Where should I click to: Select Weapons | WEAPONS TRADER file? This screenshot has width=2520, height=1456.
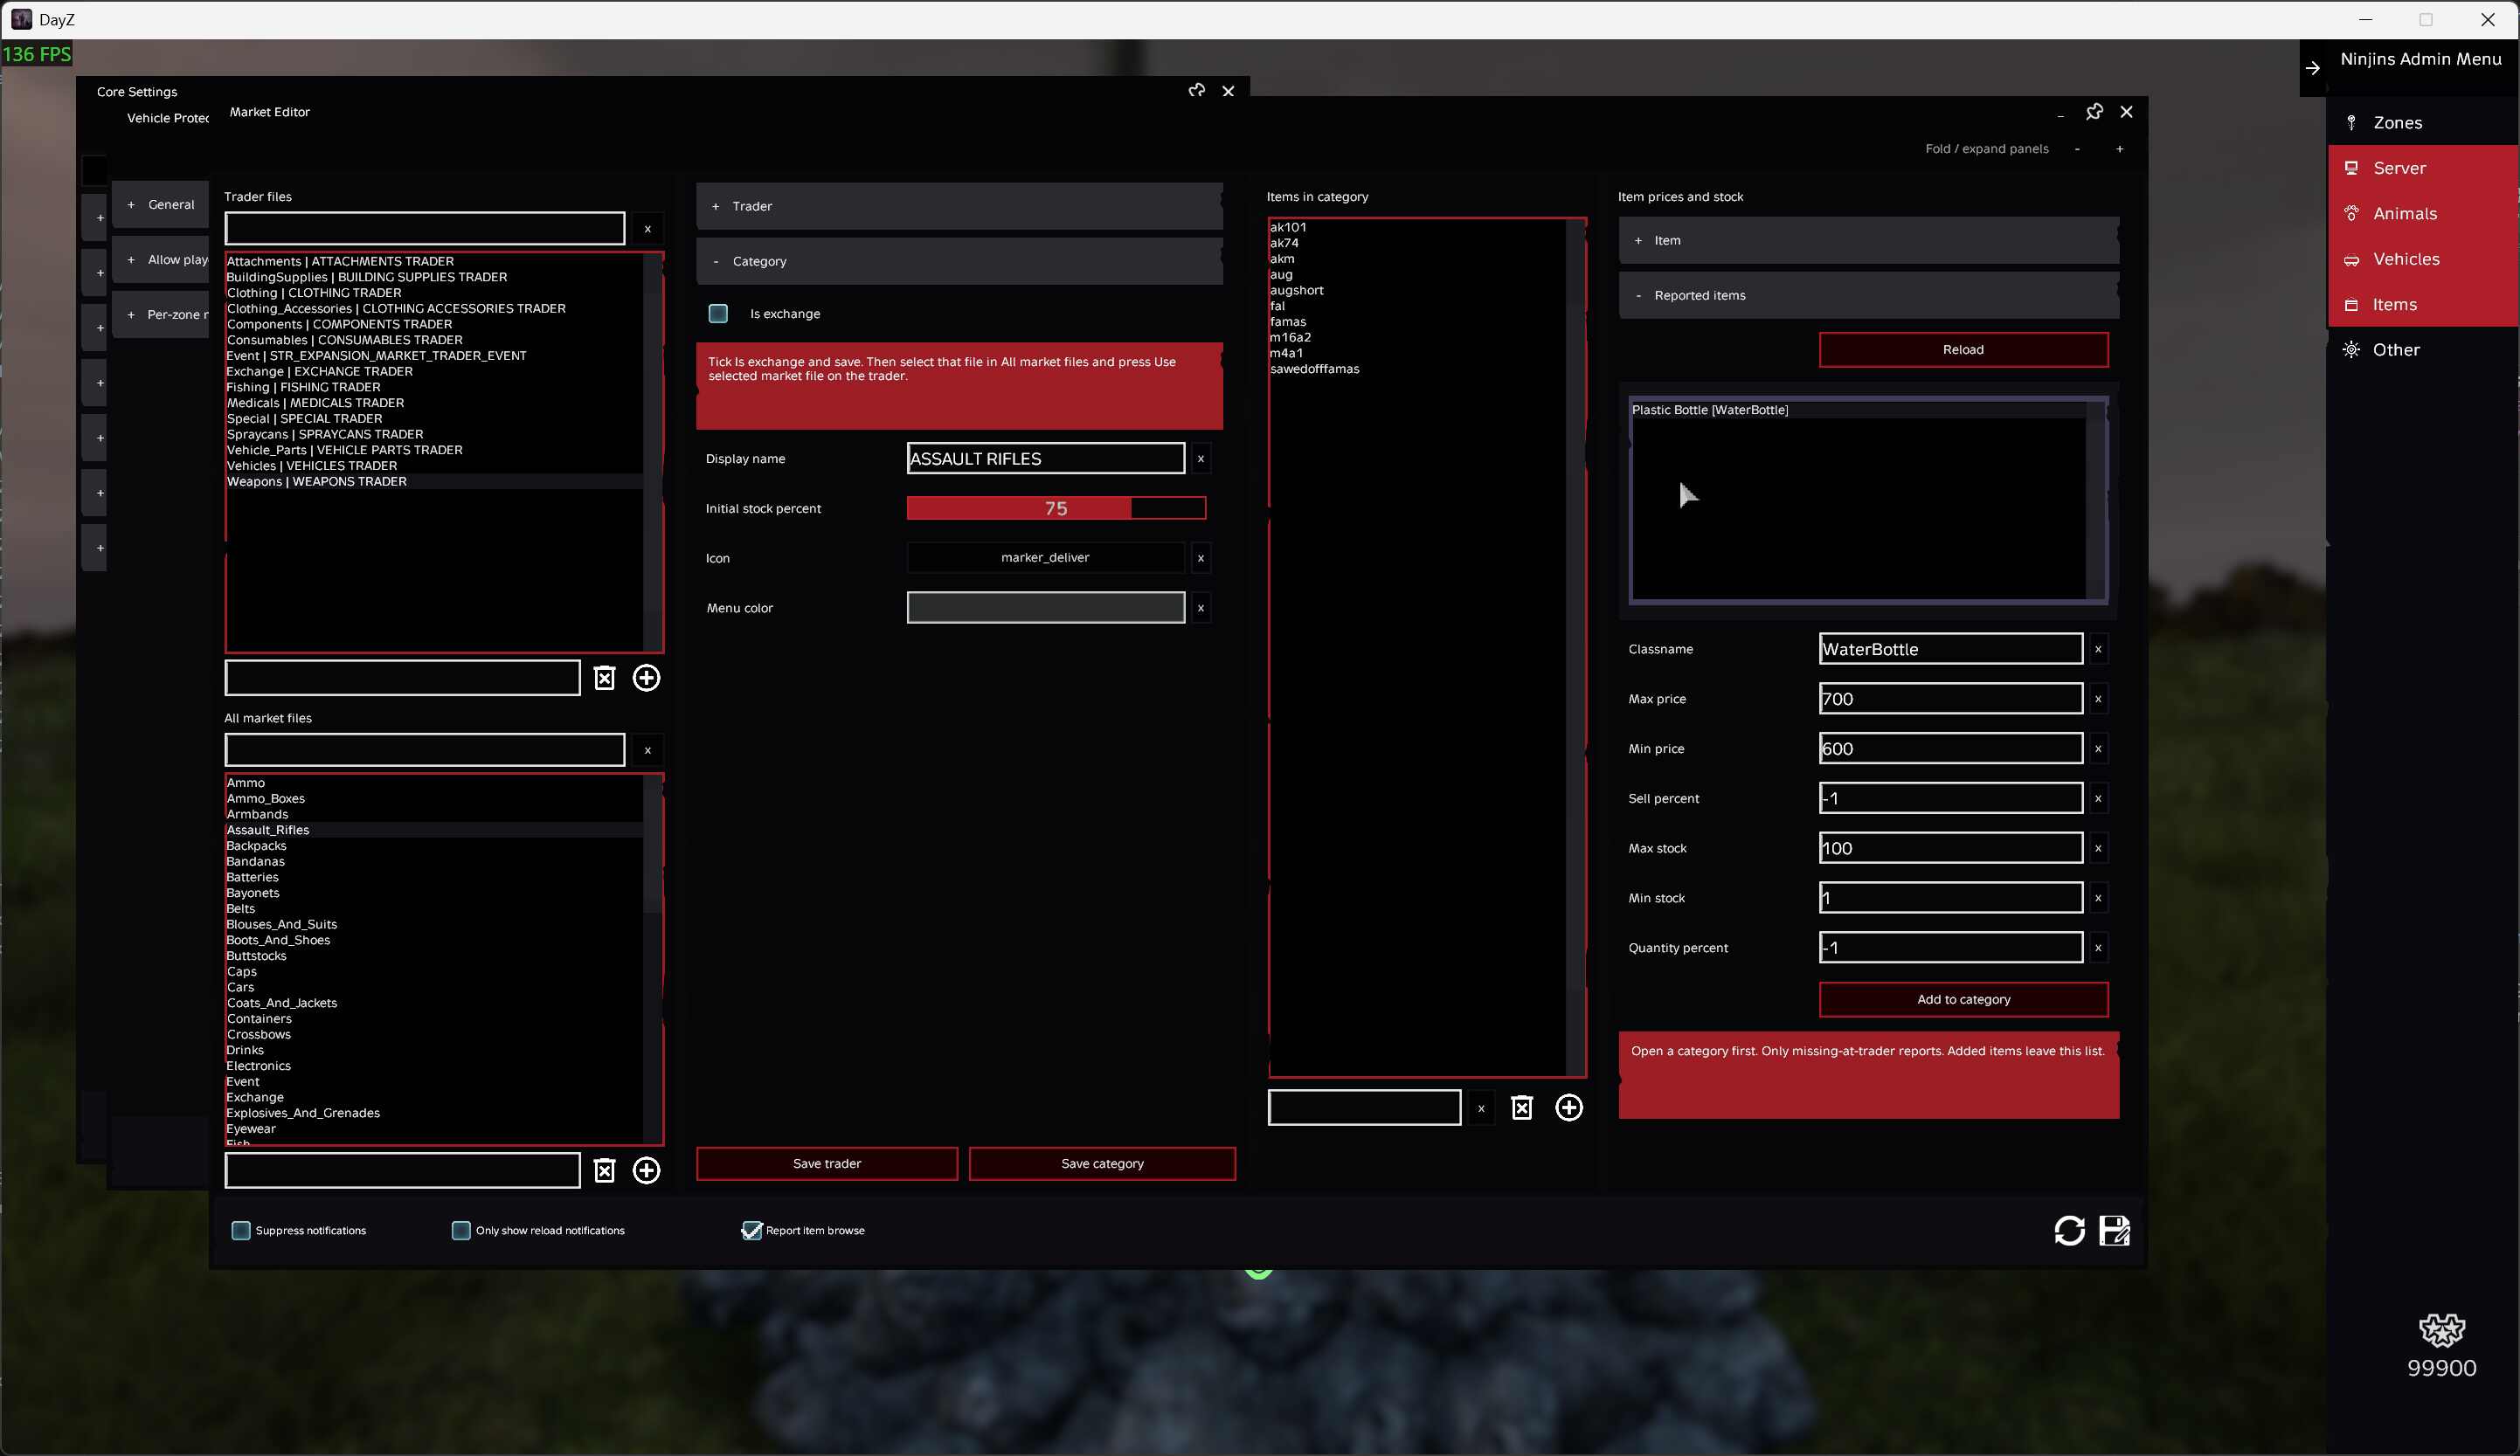point(434,481)
